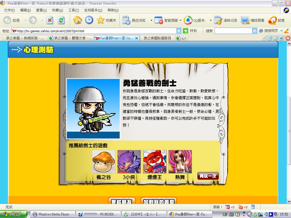Stop page loading with red X icon
Viewport: 291px width, 218px height.
(50, 20)
